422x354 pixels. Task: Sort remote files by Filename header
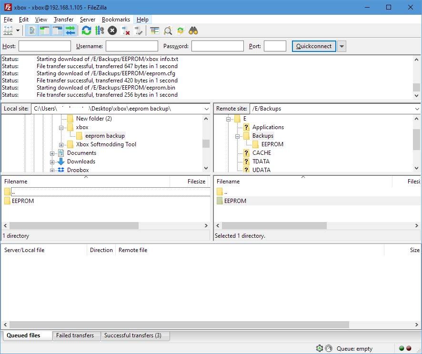tap(303, 182)
